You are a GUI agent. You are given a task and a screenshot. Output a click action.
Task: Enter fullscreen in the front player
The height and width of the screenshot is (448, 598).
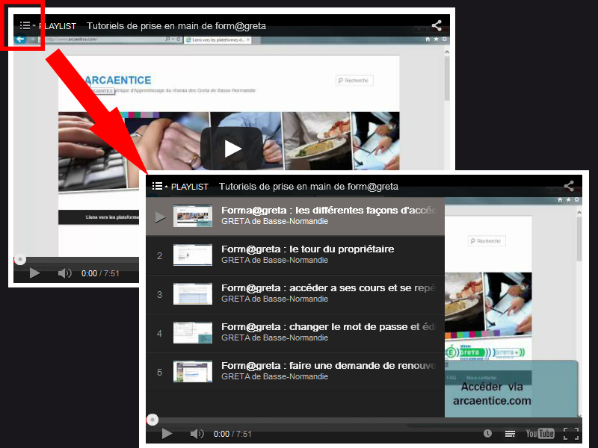[x=571, y=434]
